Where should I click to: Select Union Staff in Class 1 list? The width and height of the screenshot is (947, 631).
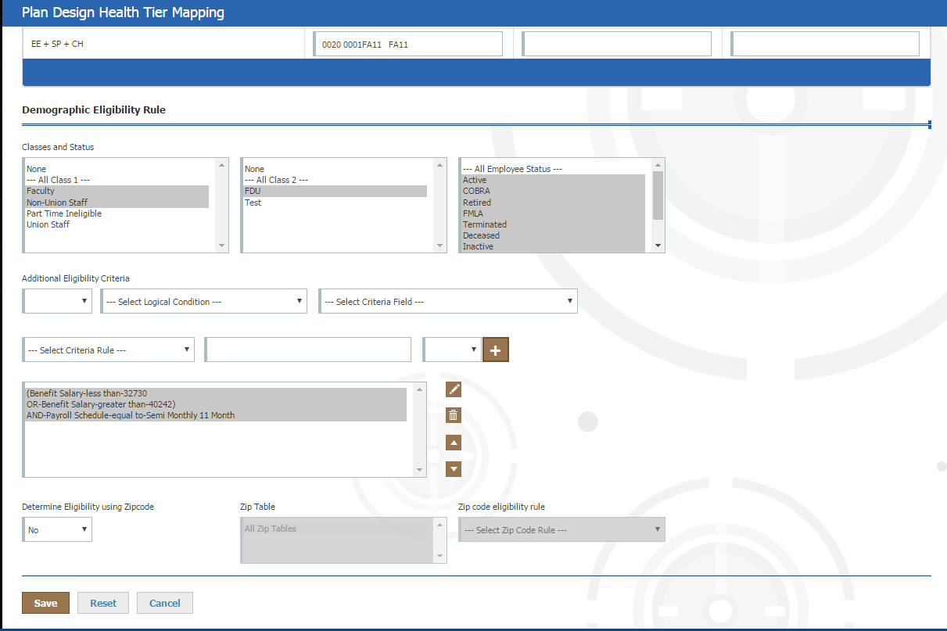point(48,224)
